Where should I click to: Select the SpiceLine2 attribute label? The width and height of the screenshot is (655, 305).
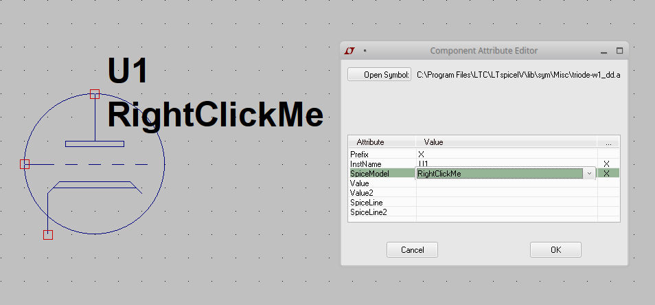(369, 212)
